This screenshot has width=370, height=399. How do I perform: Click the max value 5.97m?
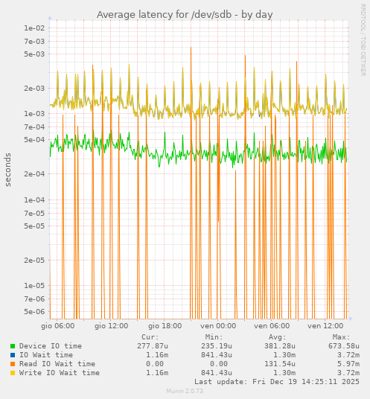(x=348, y=364)
